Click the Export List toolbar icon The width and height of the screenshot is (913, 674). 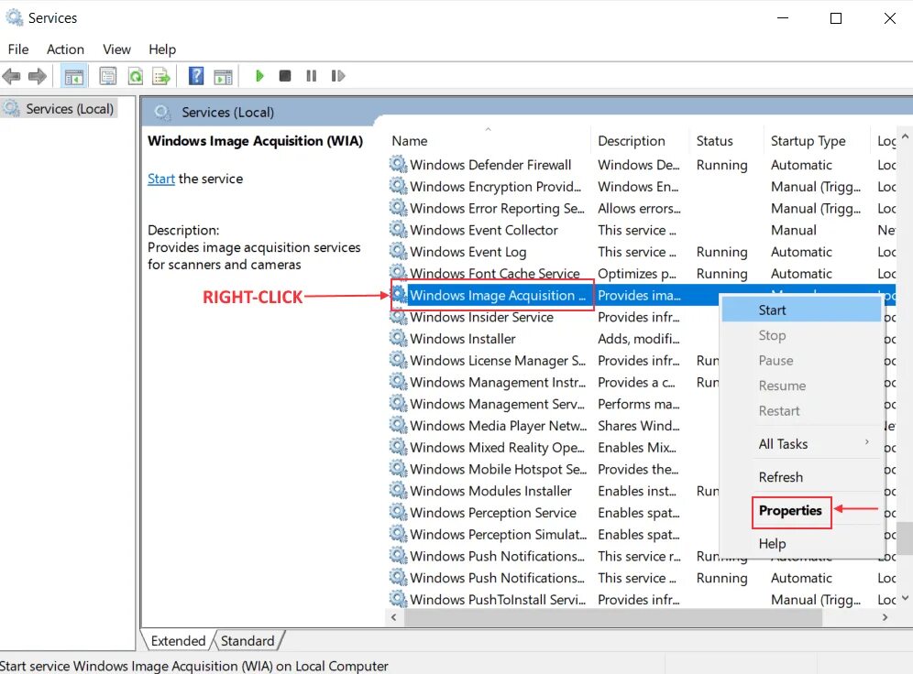pos(161,76)
